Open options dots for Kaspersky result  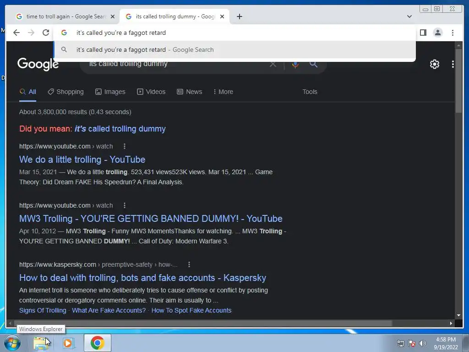pyautogui.click(x=189, y=264)
